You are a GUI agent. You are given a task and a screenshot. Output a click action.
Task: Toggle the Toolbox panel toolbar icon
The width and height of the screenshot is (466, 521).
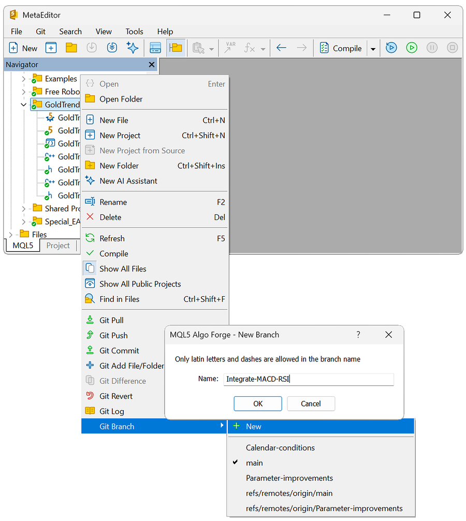(155, 48)
